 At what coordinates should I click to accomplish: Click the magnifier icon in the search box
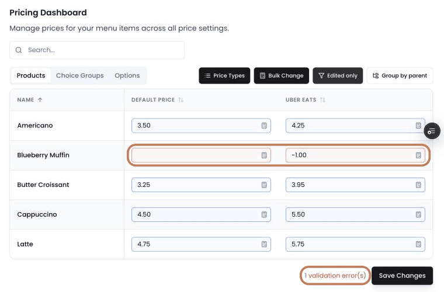pos(19,50)
